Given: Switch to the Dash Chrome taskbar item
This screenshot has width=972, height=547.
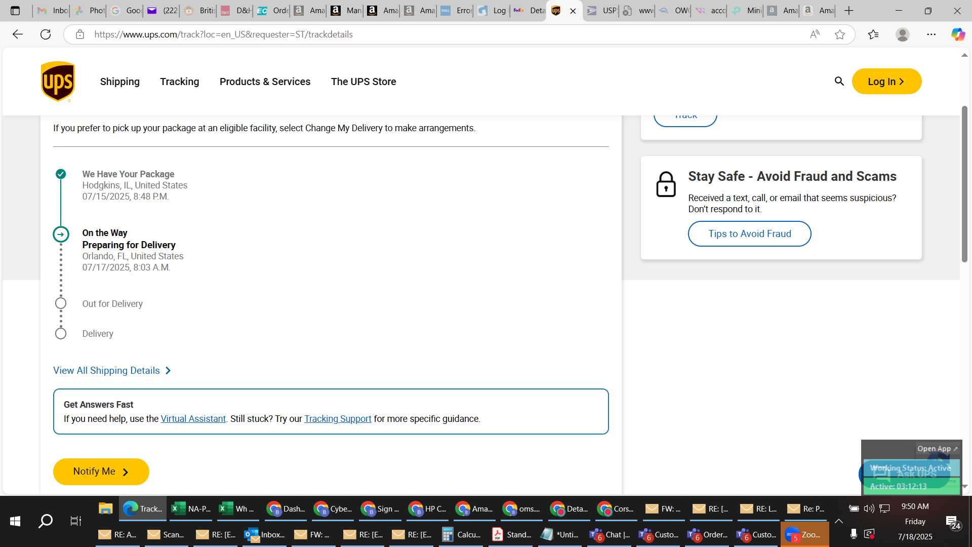Looking at the screenshot, I should click(x=286, y=509).
